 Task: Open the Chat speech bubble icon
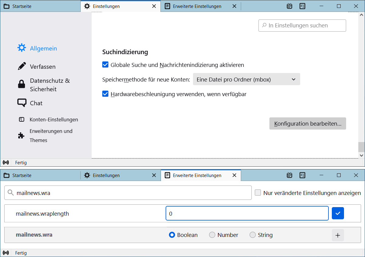[x=22, y=103]
